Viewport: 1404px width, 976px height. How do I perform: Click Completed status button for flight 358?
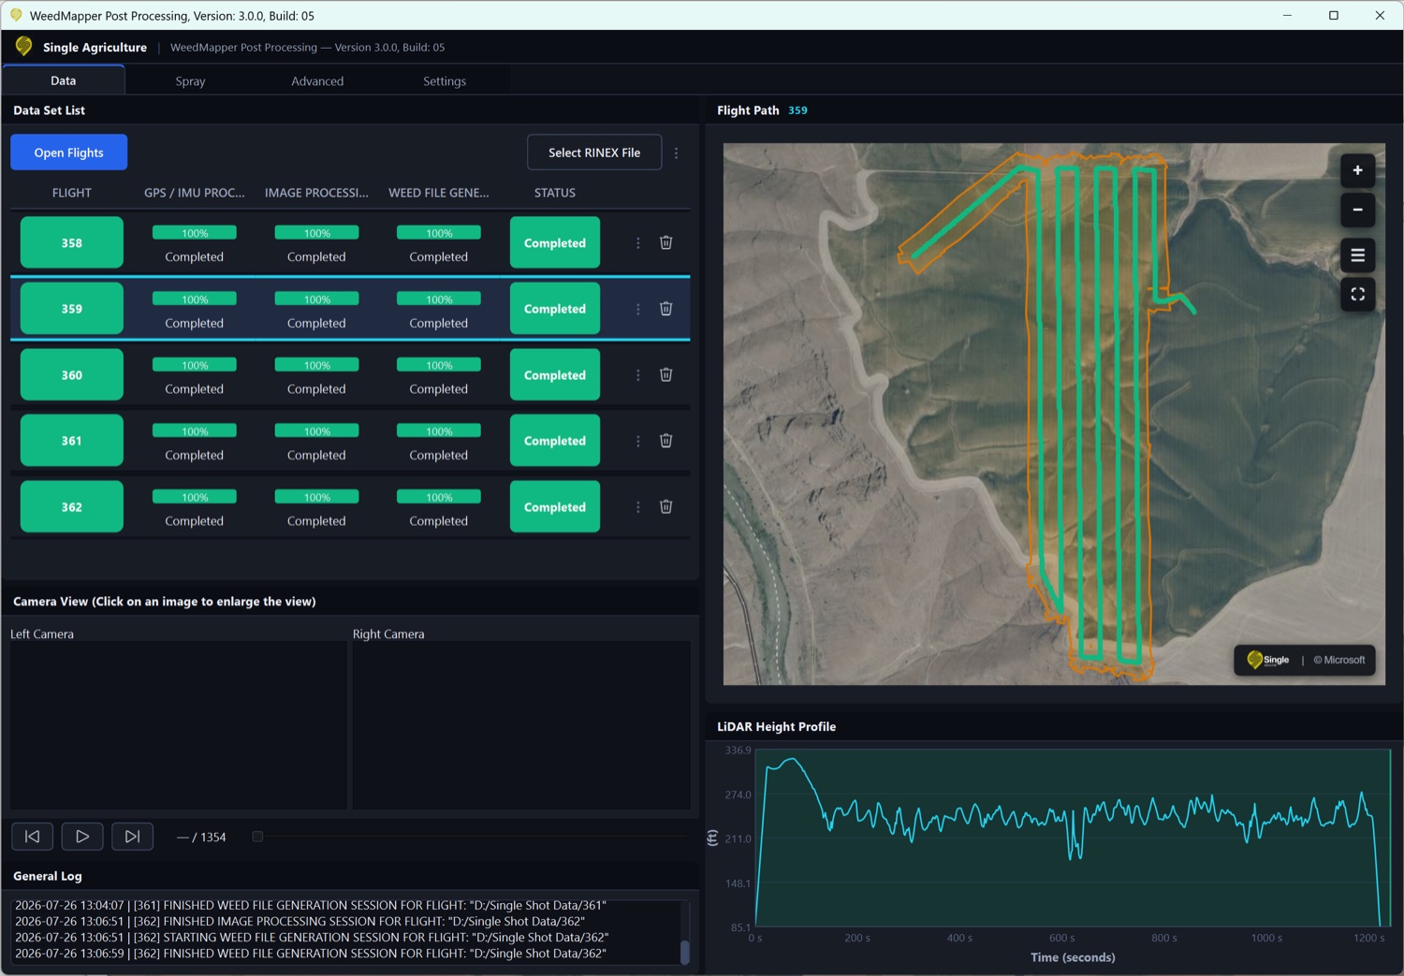[555, 242]
